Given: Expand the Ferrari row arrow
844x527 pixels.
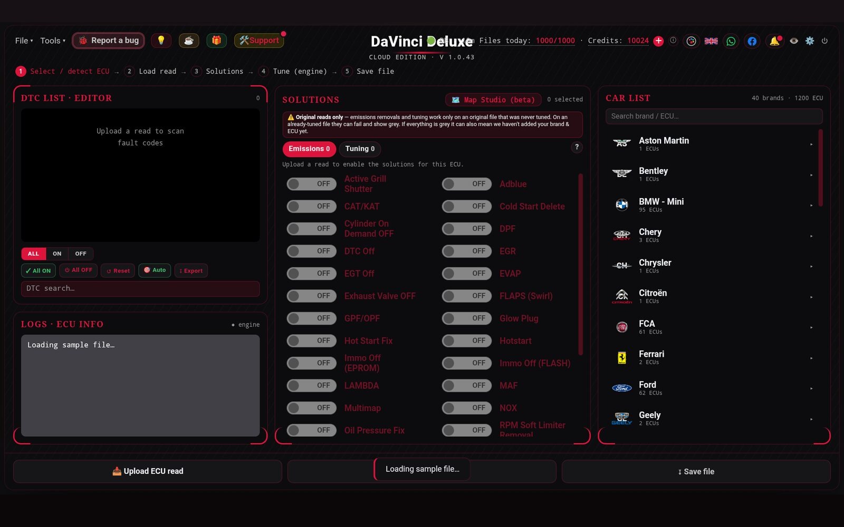Looking at the screenshot, I should (811, 358).
